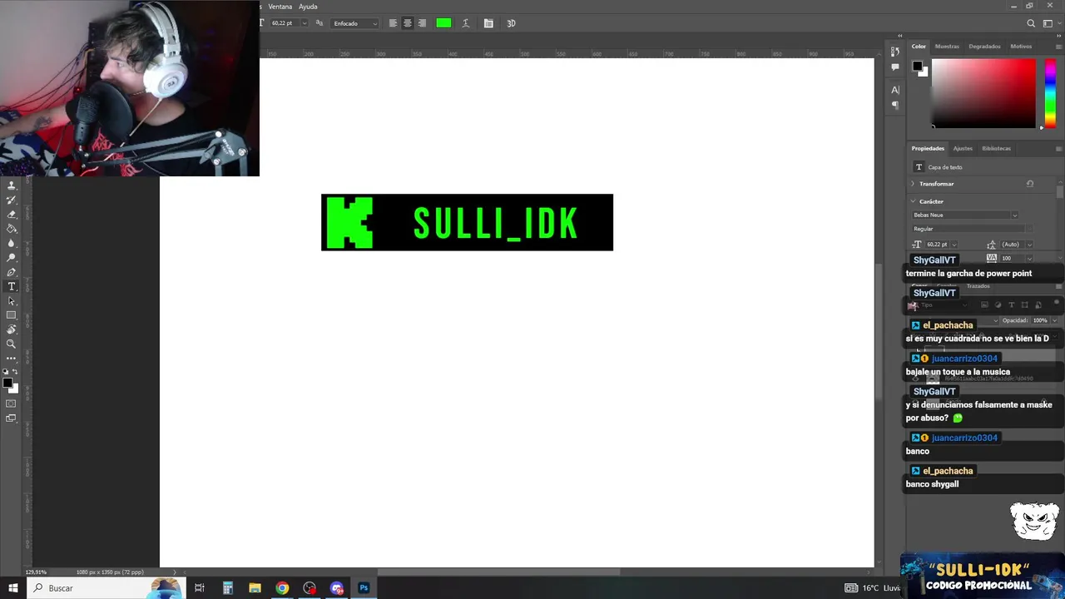
Task: Open the Warp Text dialog
Action: point(465,23)
